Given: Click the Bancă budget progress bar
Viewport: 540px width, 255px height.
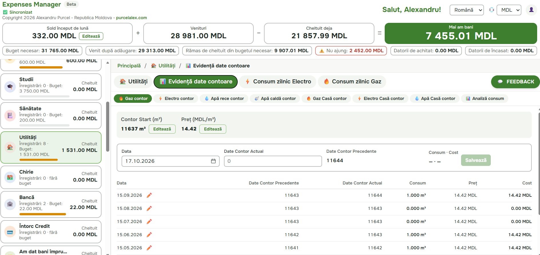Looking at the screenshot, I should pos(43,214).
